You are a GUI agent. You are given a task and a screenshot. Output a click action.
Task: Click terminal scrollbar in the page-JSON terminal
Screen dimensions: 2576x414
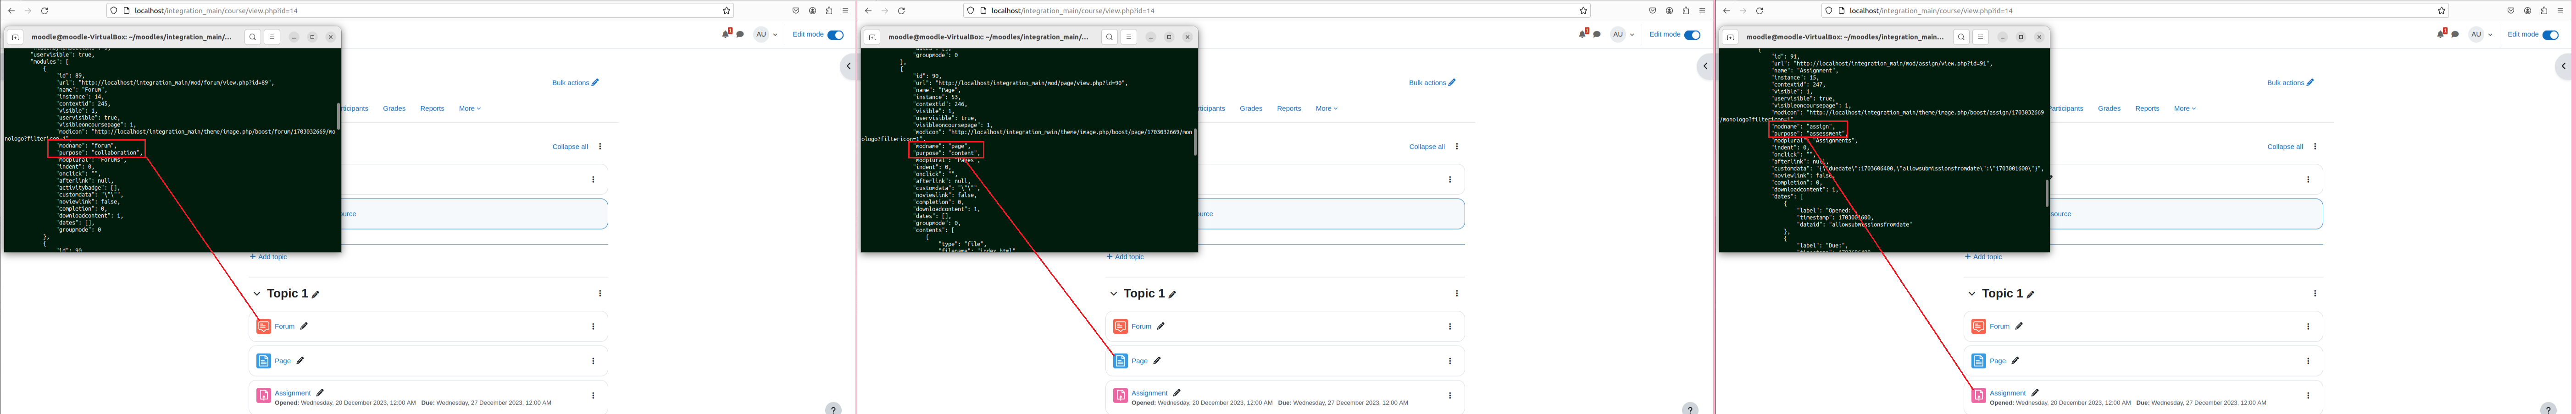tap(1195, 142)
